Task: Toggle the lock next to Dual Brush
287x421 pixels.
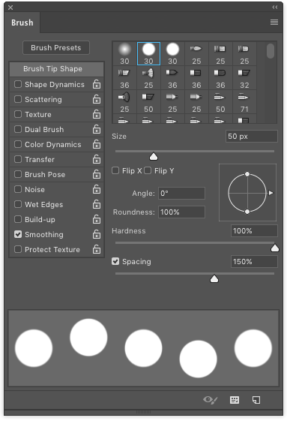Action: click(97, 129)
